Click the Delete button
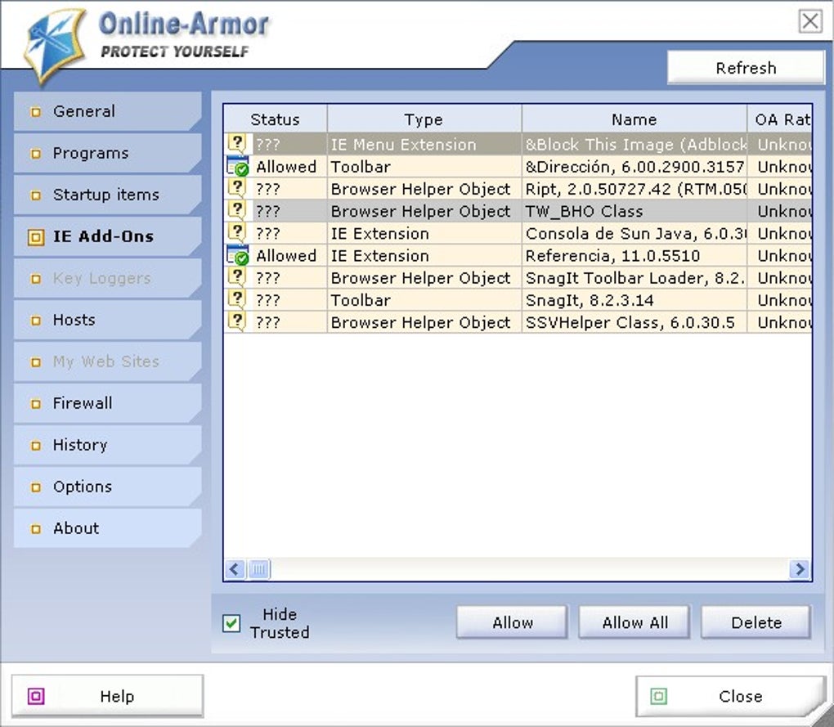 coord(756,622)
